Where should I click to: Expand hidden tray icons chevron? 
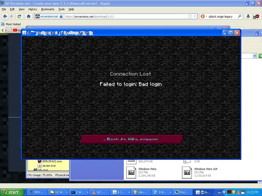tap(224, 192)
